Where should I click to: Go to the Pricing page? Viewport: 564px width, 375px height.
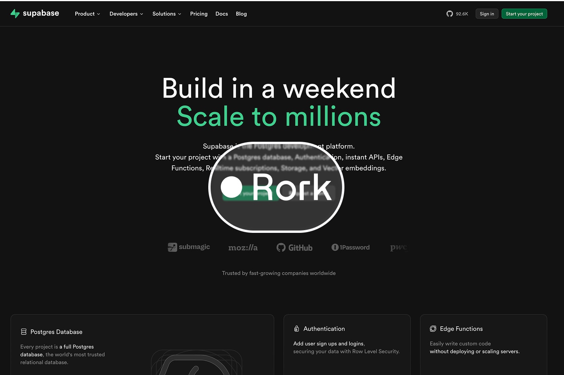[x=199, y=14]
